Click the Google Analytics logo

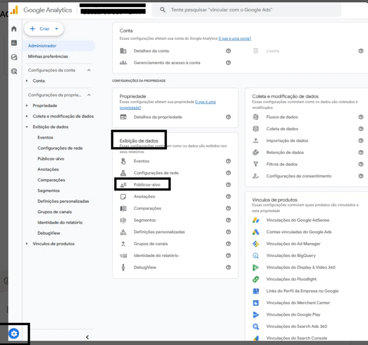[x=15, y=10]
